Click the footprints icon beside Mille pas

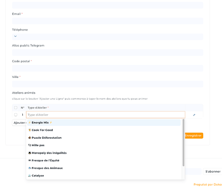point(30,145)
